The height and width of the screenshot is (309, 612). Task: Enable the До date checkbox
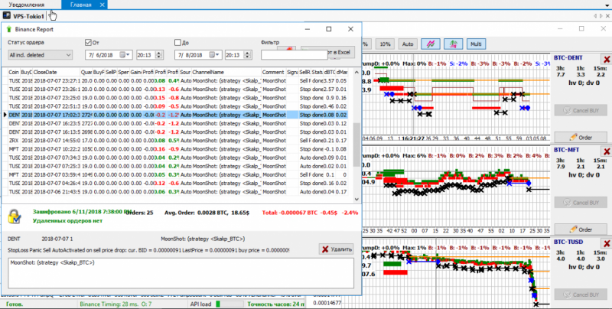[x=177, y=43]
